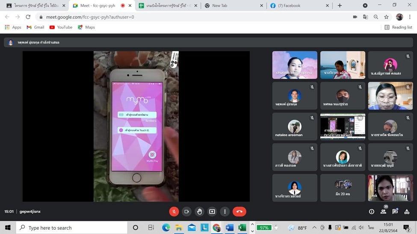Open Chrome from the taskbar
This screenshot has height=234, width=417.
click(x=217, y=228)
